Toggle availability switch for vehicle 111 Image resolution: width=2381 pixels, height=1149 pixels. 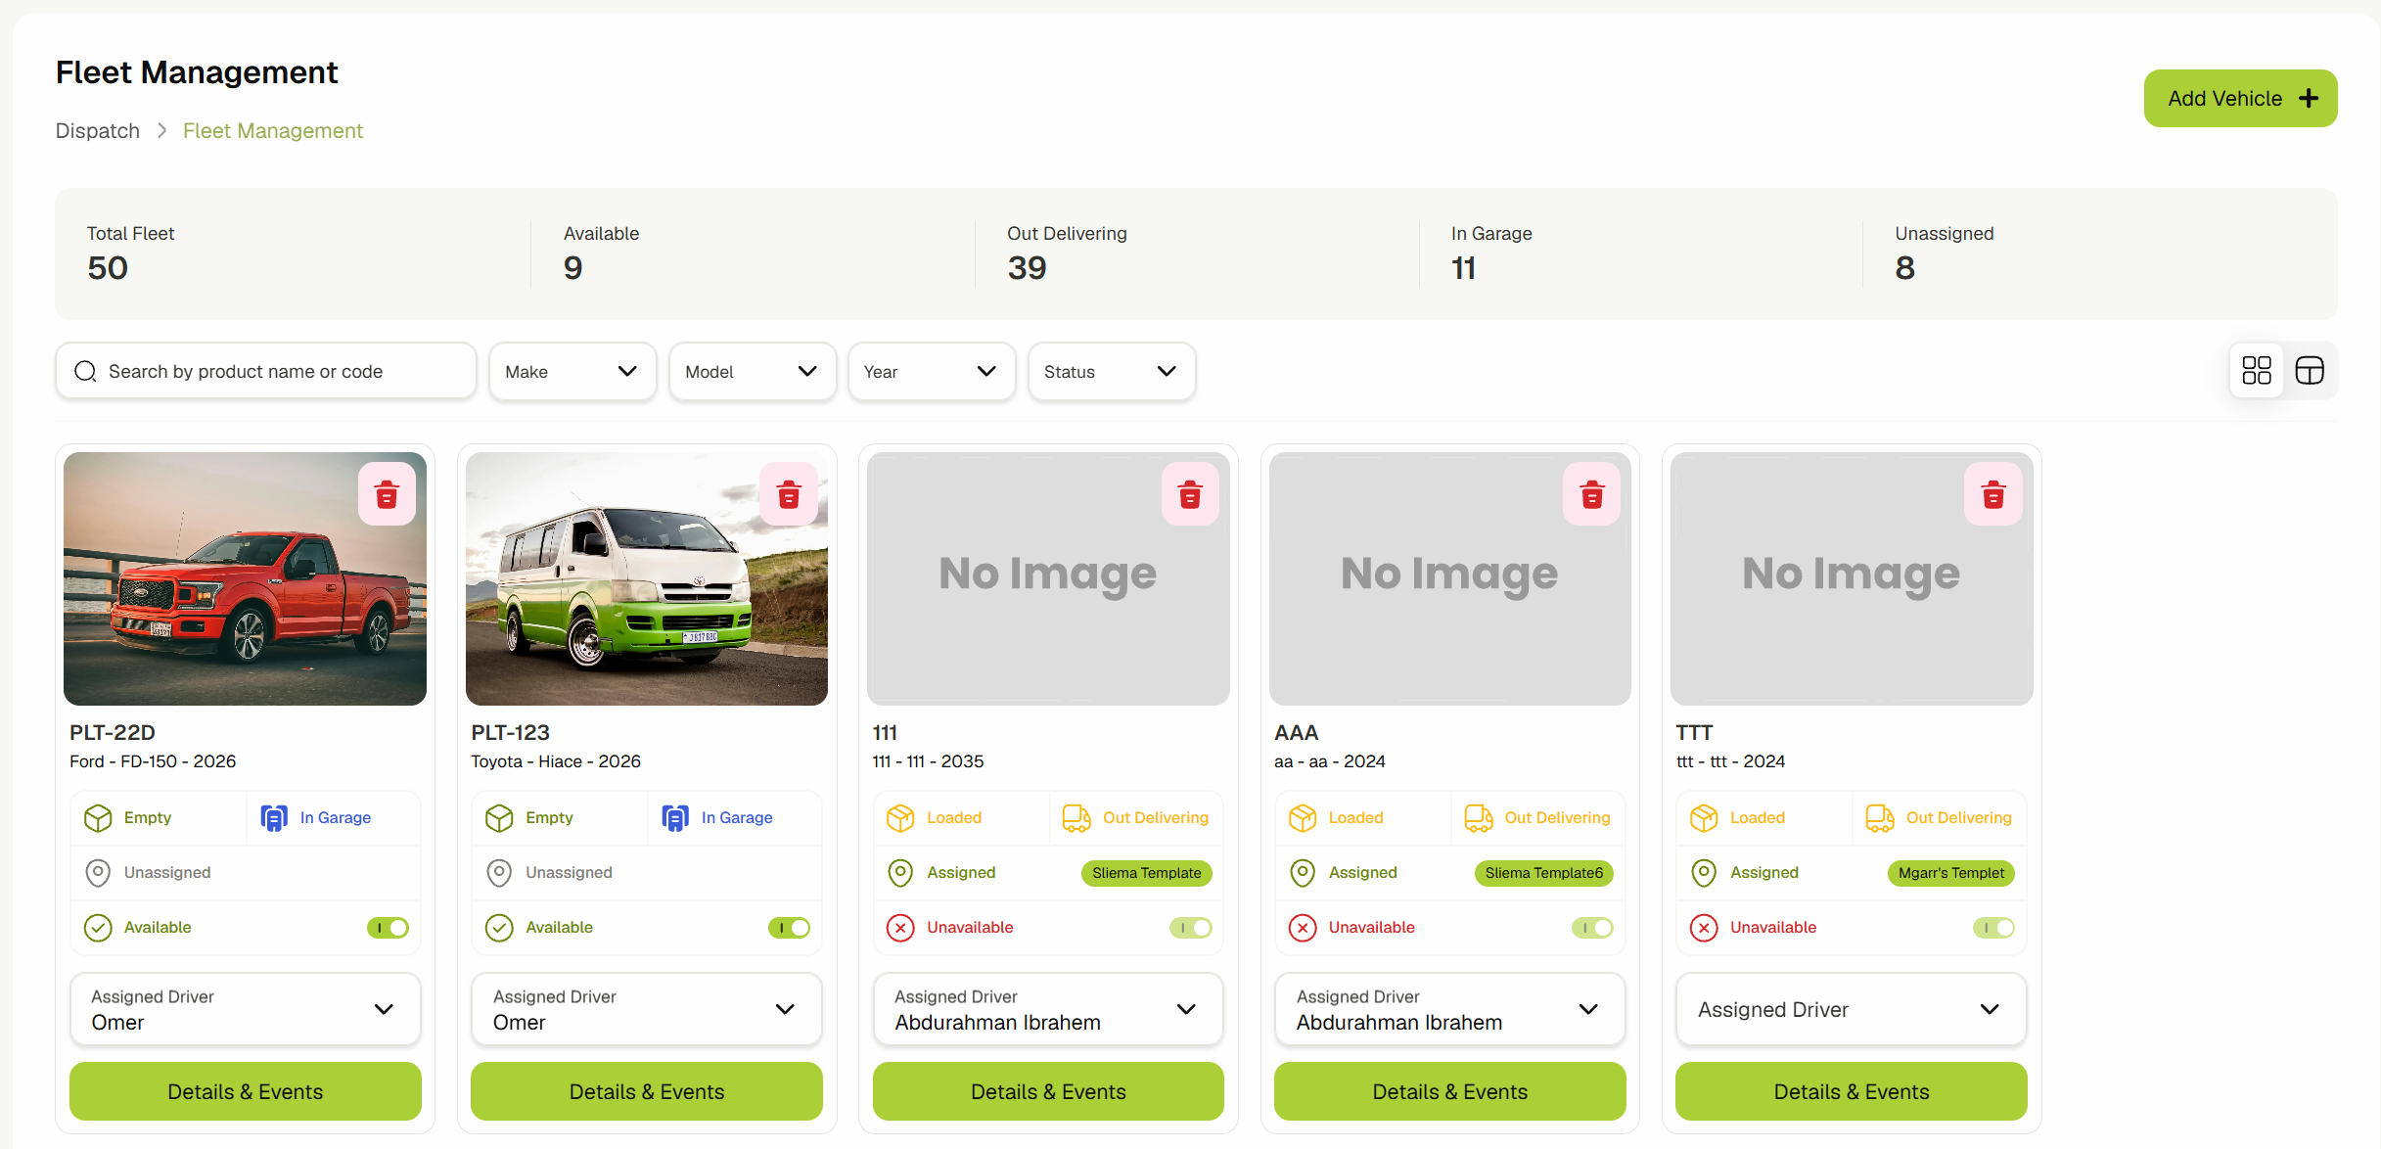pos(1191,927)
